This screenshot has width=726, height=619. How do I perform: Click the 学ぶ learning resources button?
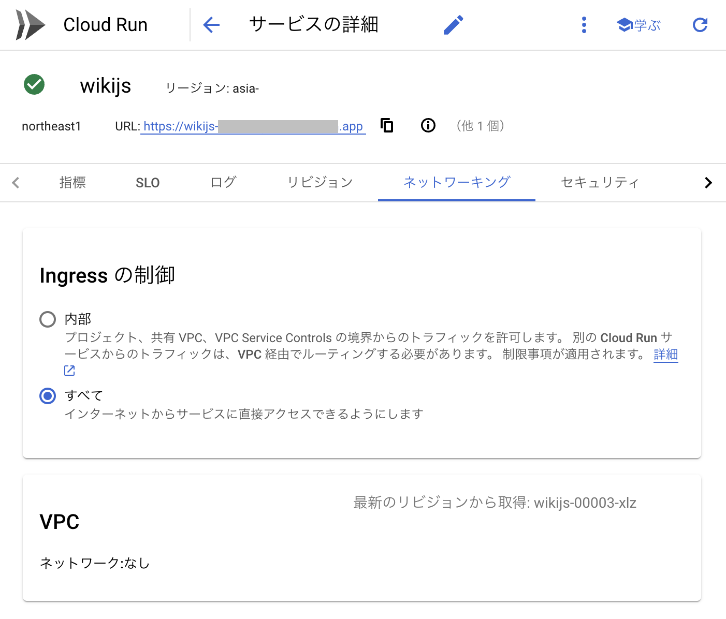click(x=638, y=24)
